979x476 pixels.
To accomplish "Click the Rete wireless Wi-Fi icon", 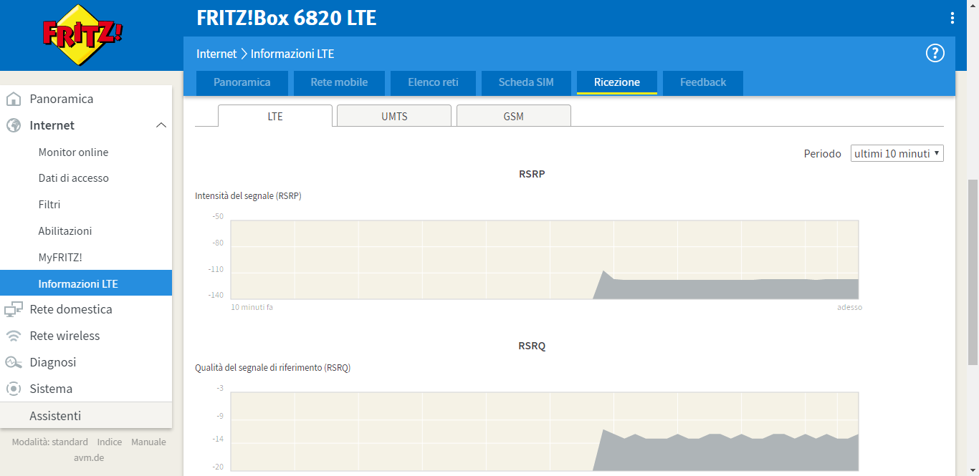I will coord(14,336).
